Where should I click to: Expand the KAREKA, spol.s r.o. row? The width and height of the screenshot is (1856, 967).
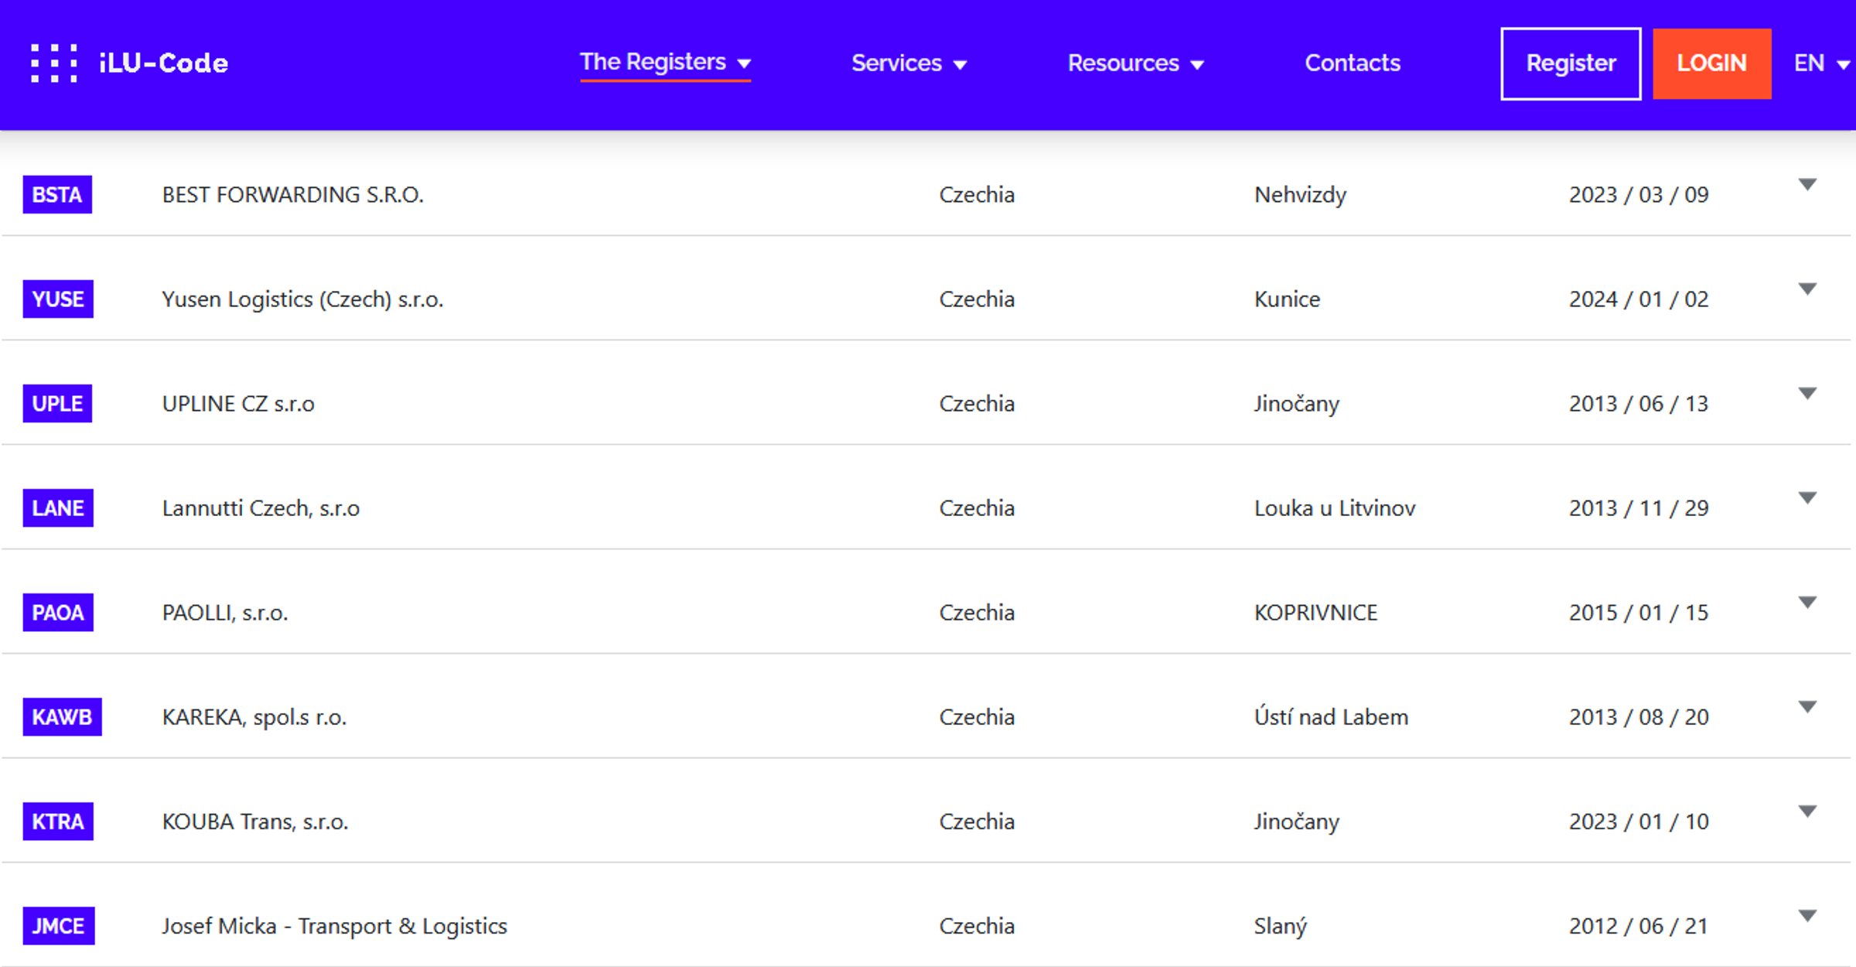tap(1807, 707)
